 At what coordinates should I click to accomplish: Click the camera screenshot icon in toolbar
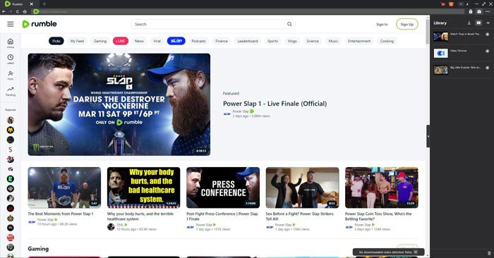click(479, 11)
